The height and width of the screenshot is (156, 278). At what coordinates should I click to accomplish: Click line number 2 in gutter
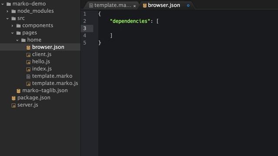[85, 21]
